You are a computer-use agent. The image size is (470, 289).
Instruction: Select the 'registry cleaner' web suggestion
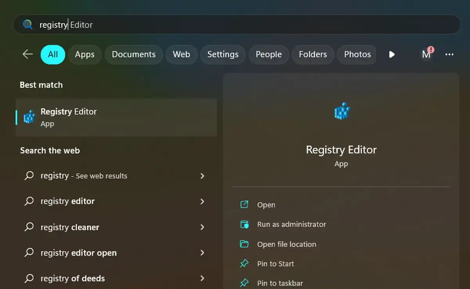[116, 227]
